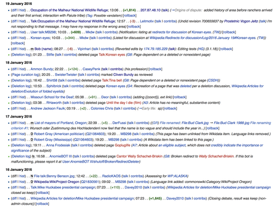The width and height of the screenshot is (275, 206).
Task: Open Robert Gray (American politician) link
Action: coord(59,134)
